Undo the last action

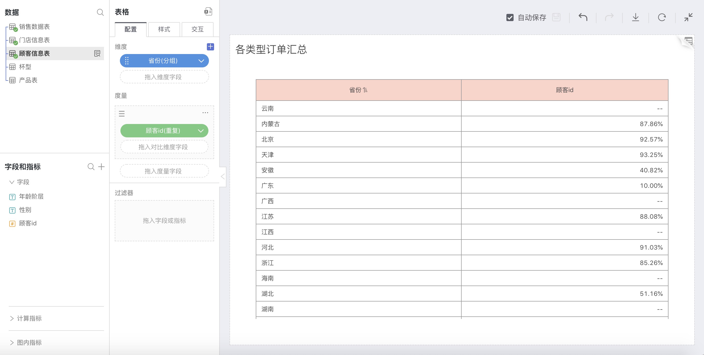coord(583,17)
